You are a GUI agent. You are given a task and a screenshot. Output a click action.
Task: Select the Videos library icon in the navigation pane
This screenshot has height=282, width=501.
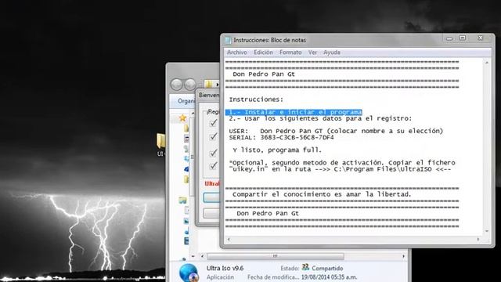pos(186,240)
